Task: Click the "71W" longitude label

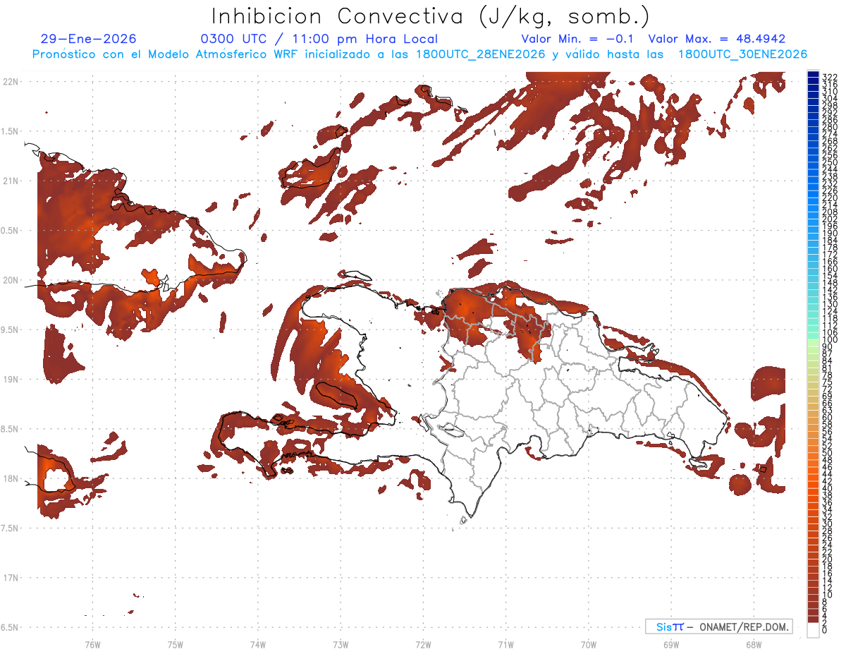Action: point(505,644)
